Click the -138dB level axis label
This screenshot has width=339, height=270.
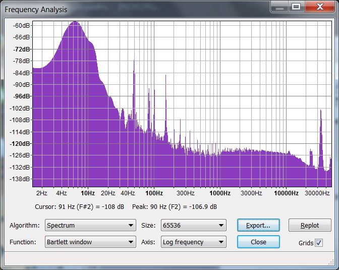[20, 179]
